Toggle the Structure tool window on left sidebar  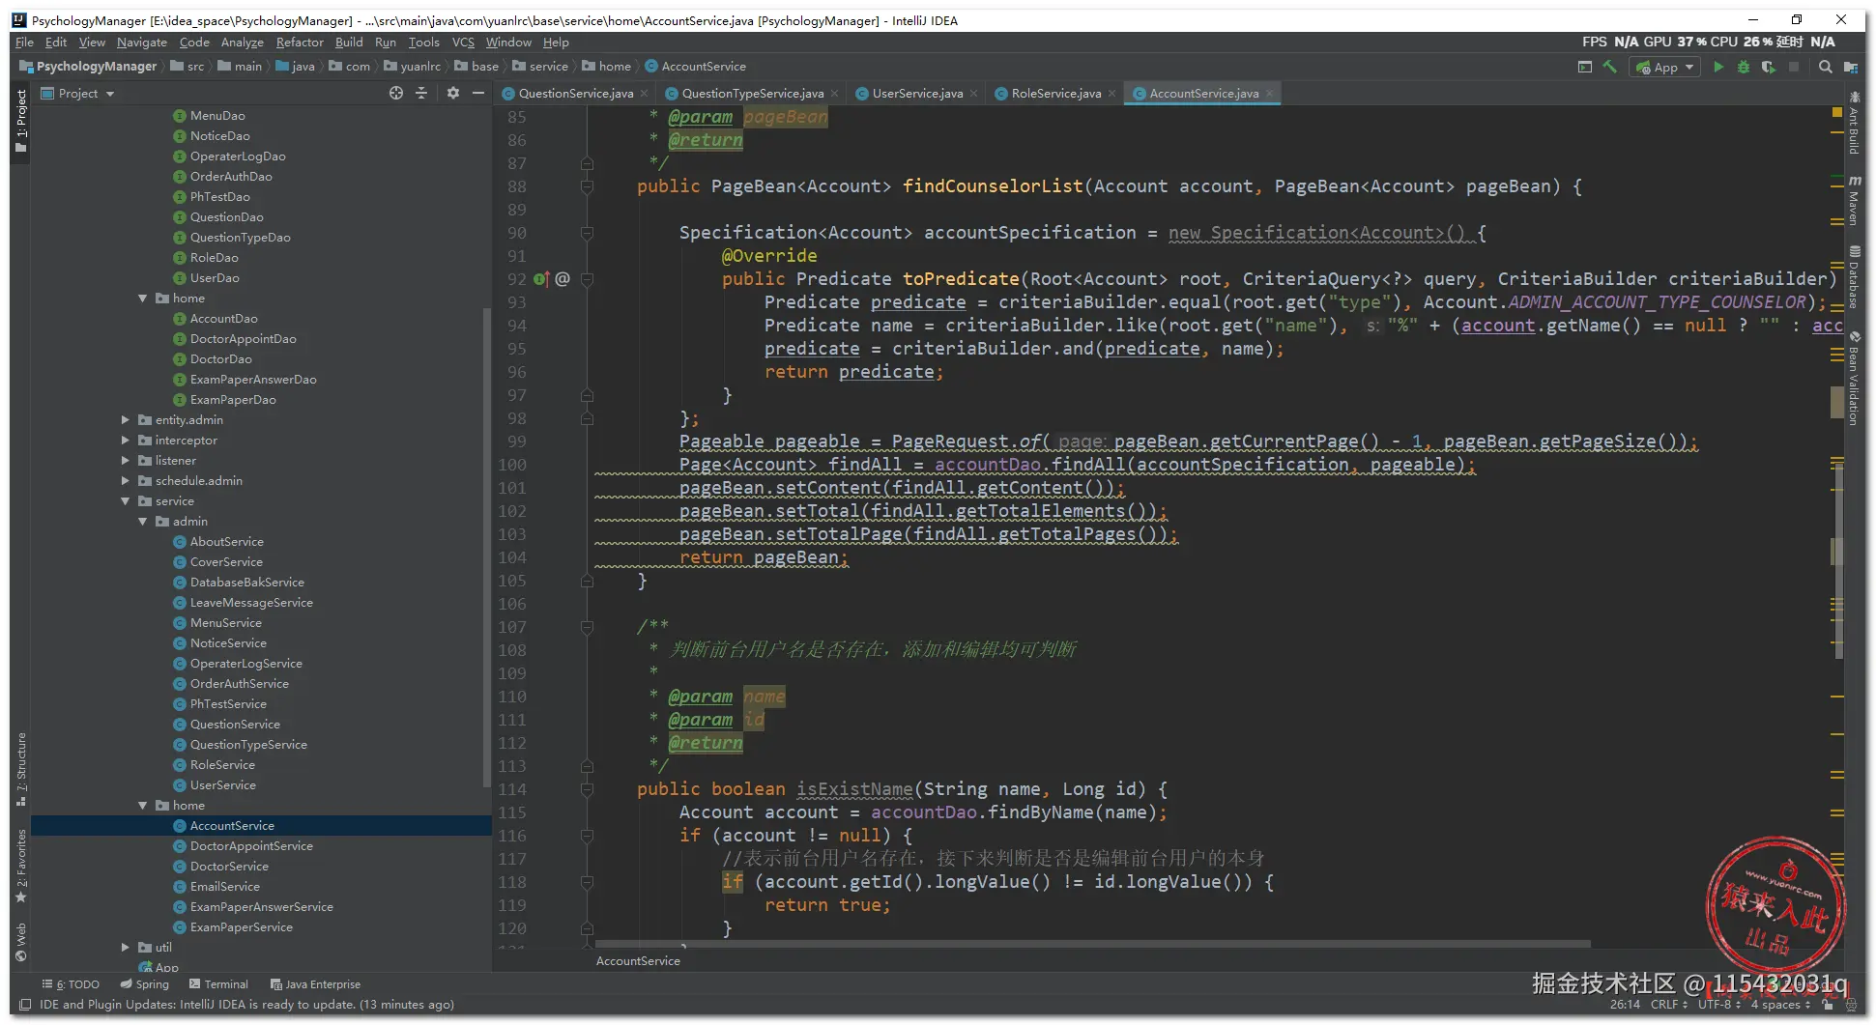[x=21, y=768]
